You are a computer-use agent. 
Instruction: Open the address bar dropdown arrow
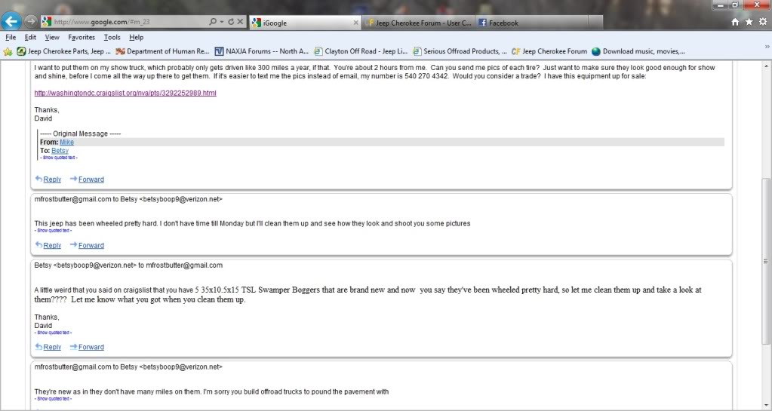tap(222, 22)
